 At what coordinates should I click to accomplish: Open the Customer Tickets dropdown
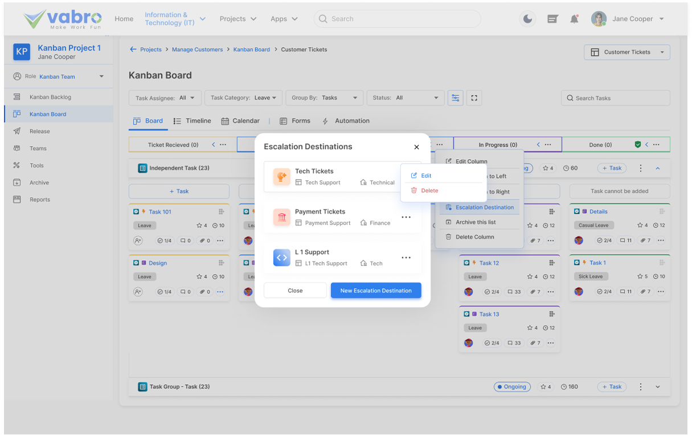(x=627, y=52)
